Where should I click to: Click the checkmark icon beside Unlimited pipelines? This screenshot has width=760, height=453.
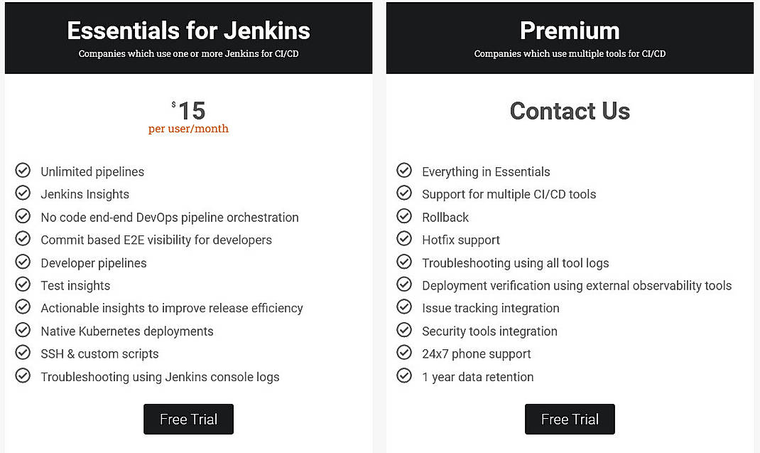23,171
